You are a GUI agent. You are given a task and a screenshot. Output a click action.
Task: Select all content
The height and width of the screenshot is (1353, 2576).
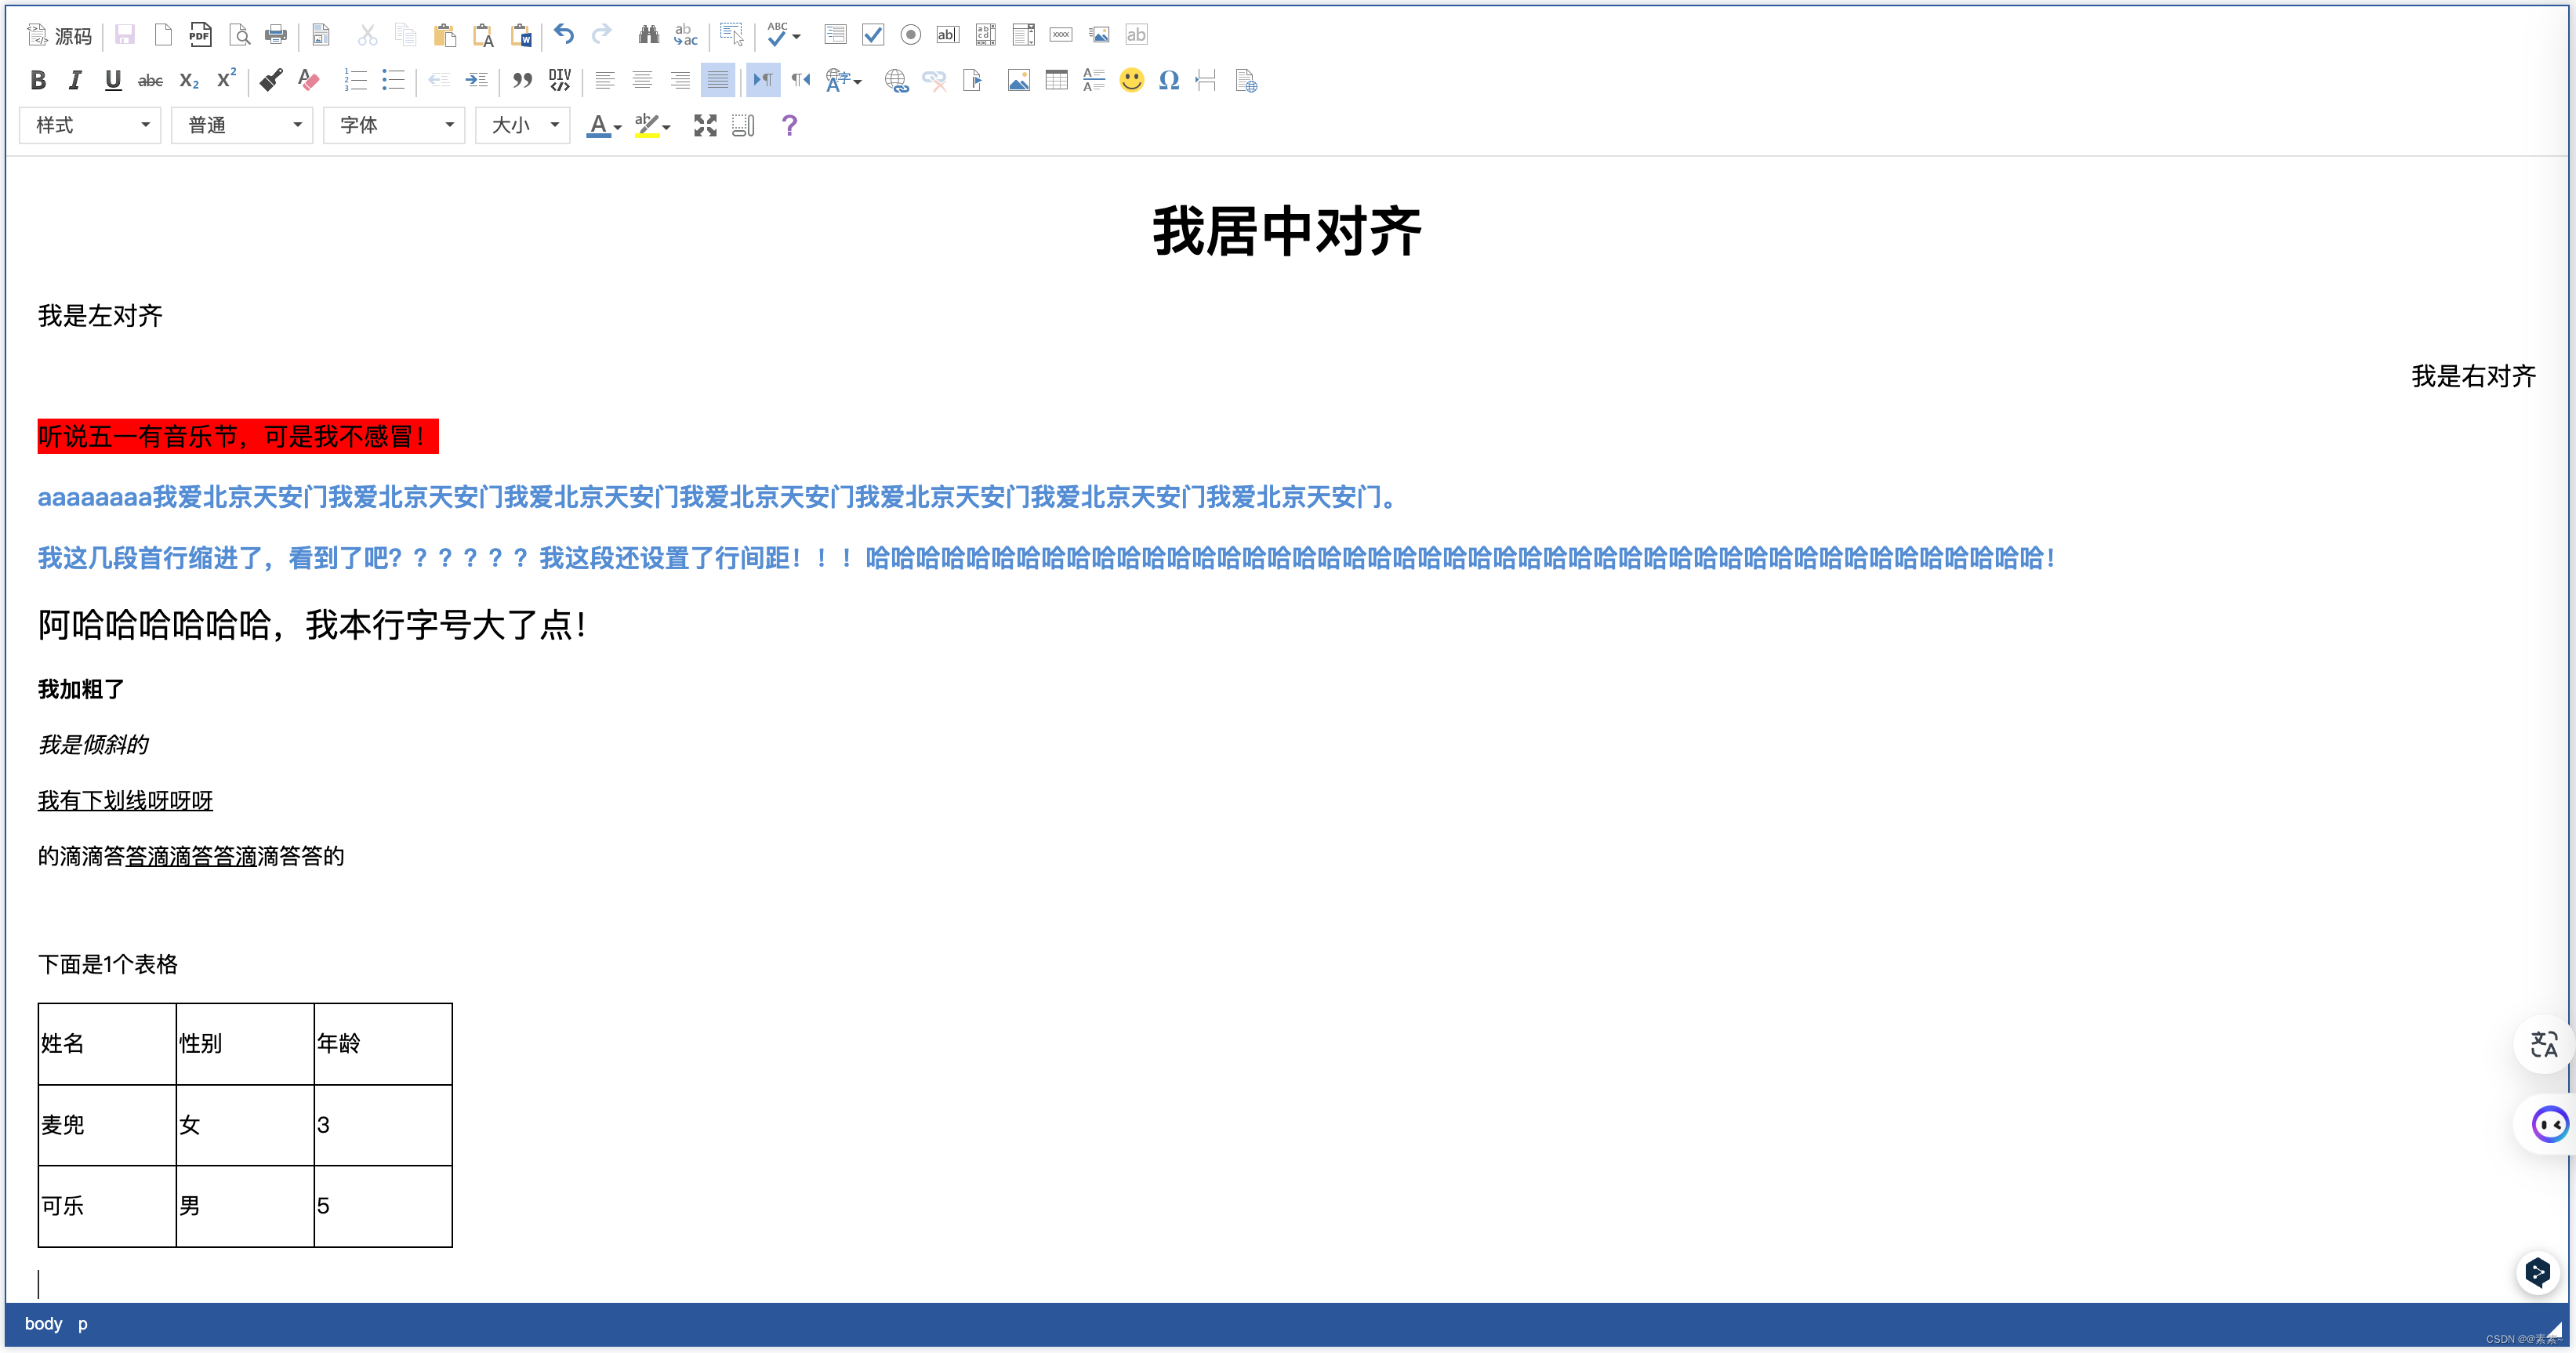tap(731, 35)
